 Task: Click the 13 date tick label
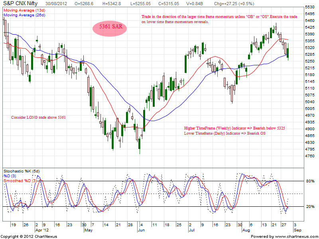tap(264, 225)
